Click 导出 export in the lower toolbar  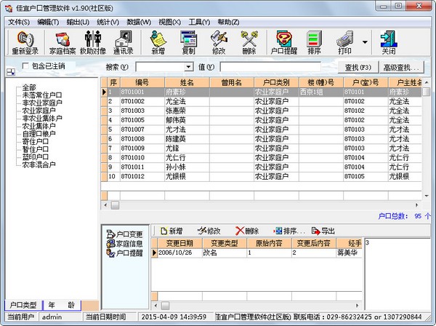323,231
